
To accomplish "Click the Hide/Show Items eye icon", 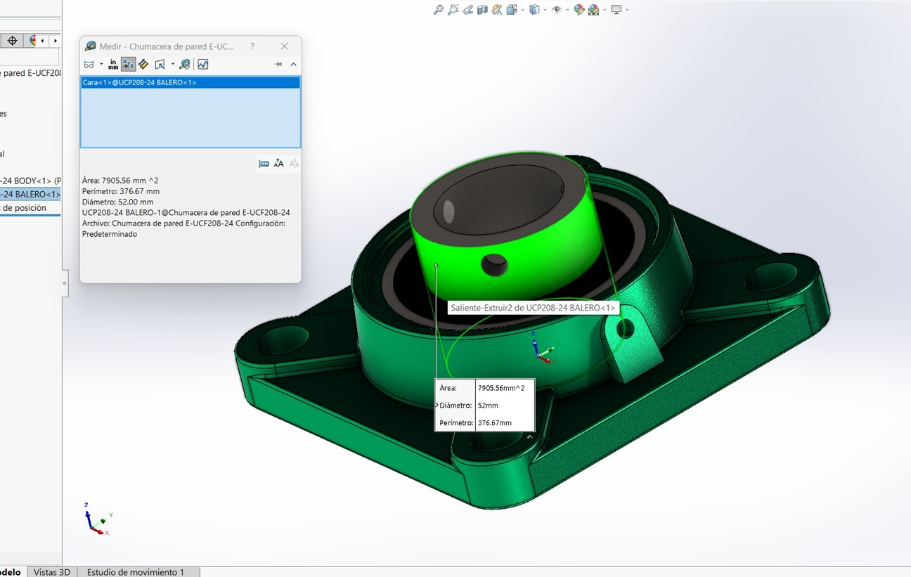I will point(557,10).
